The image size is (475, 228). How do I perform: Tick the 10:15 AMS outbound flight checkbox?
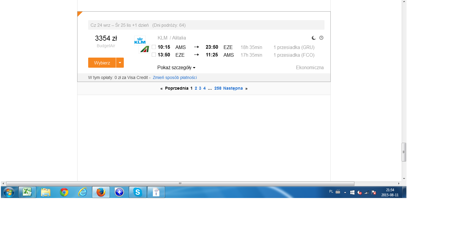point(154,47)
